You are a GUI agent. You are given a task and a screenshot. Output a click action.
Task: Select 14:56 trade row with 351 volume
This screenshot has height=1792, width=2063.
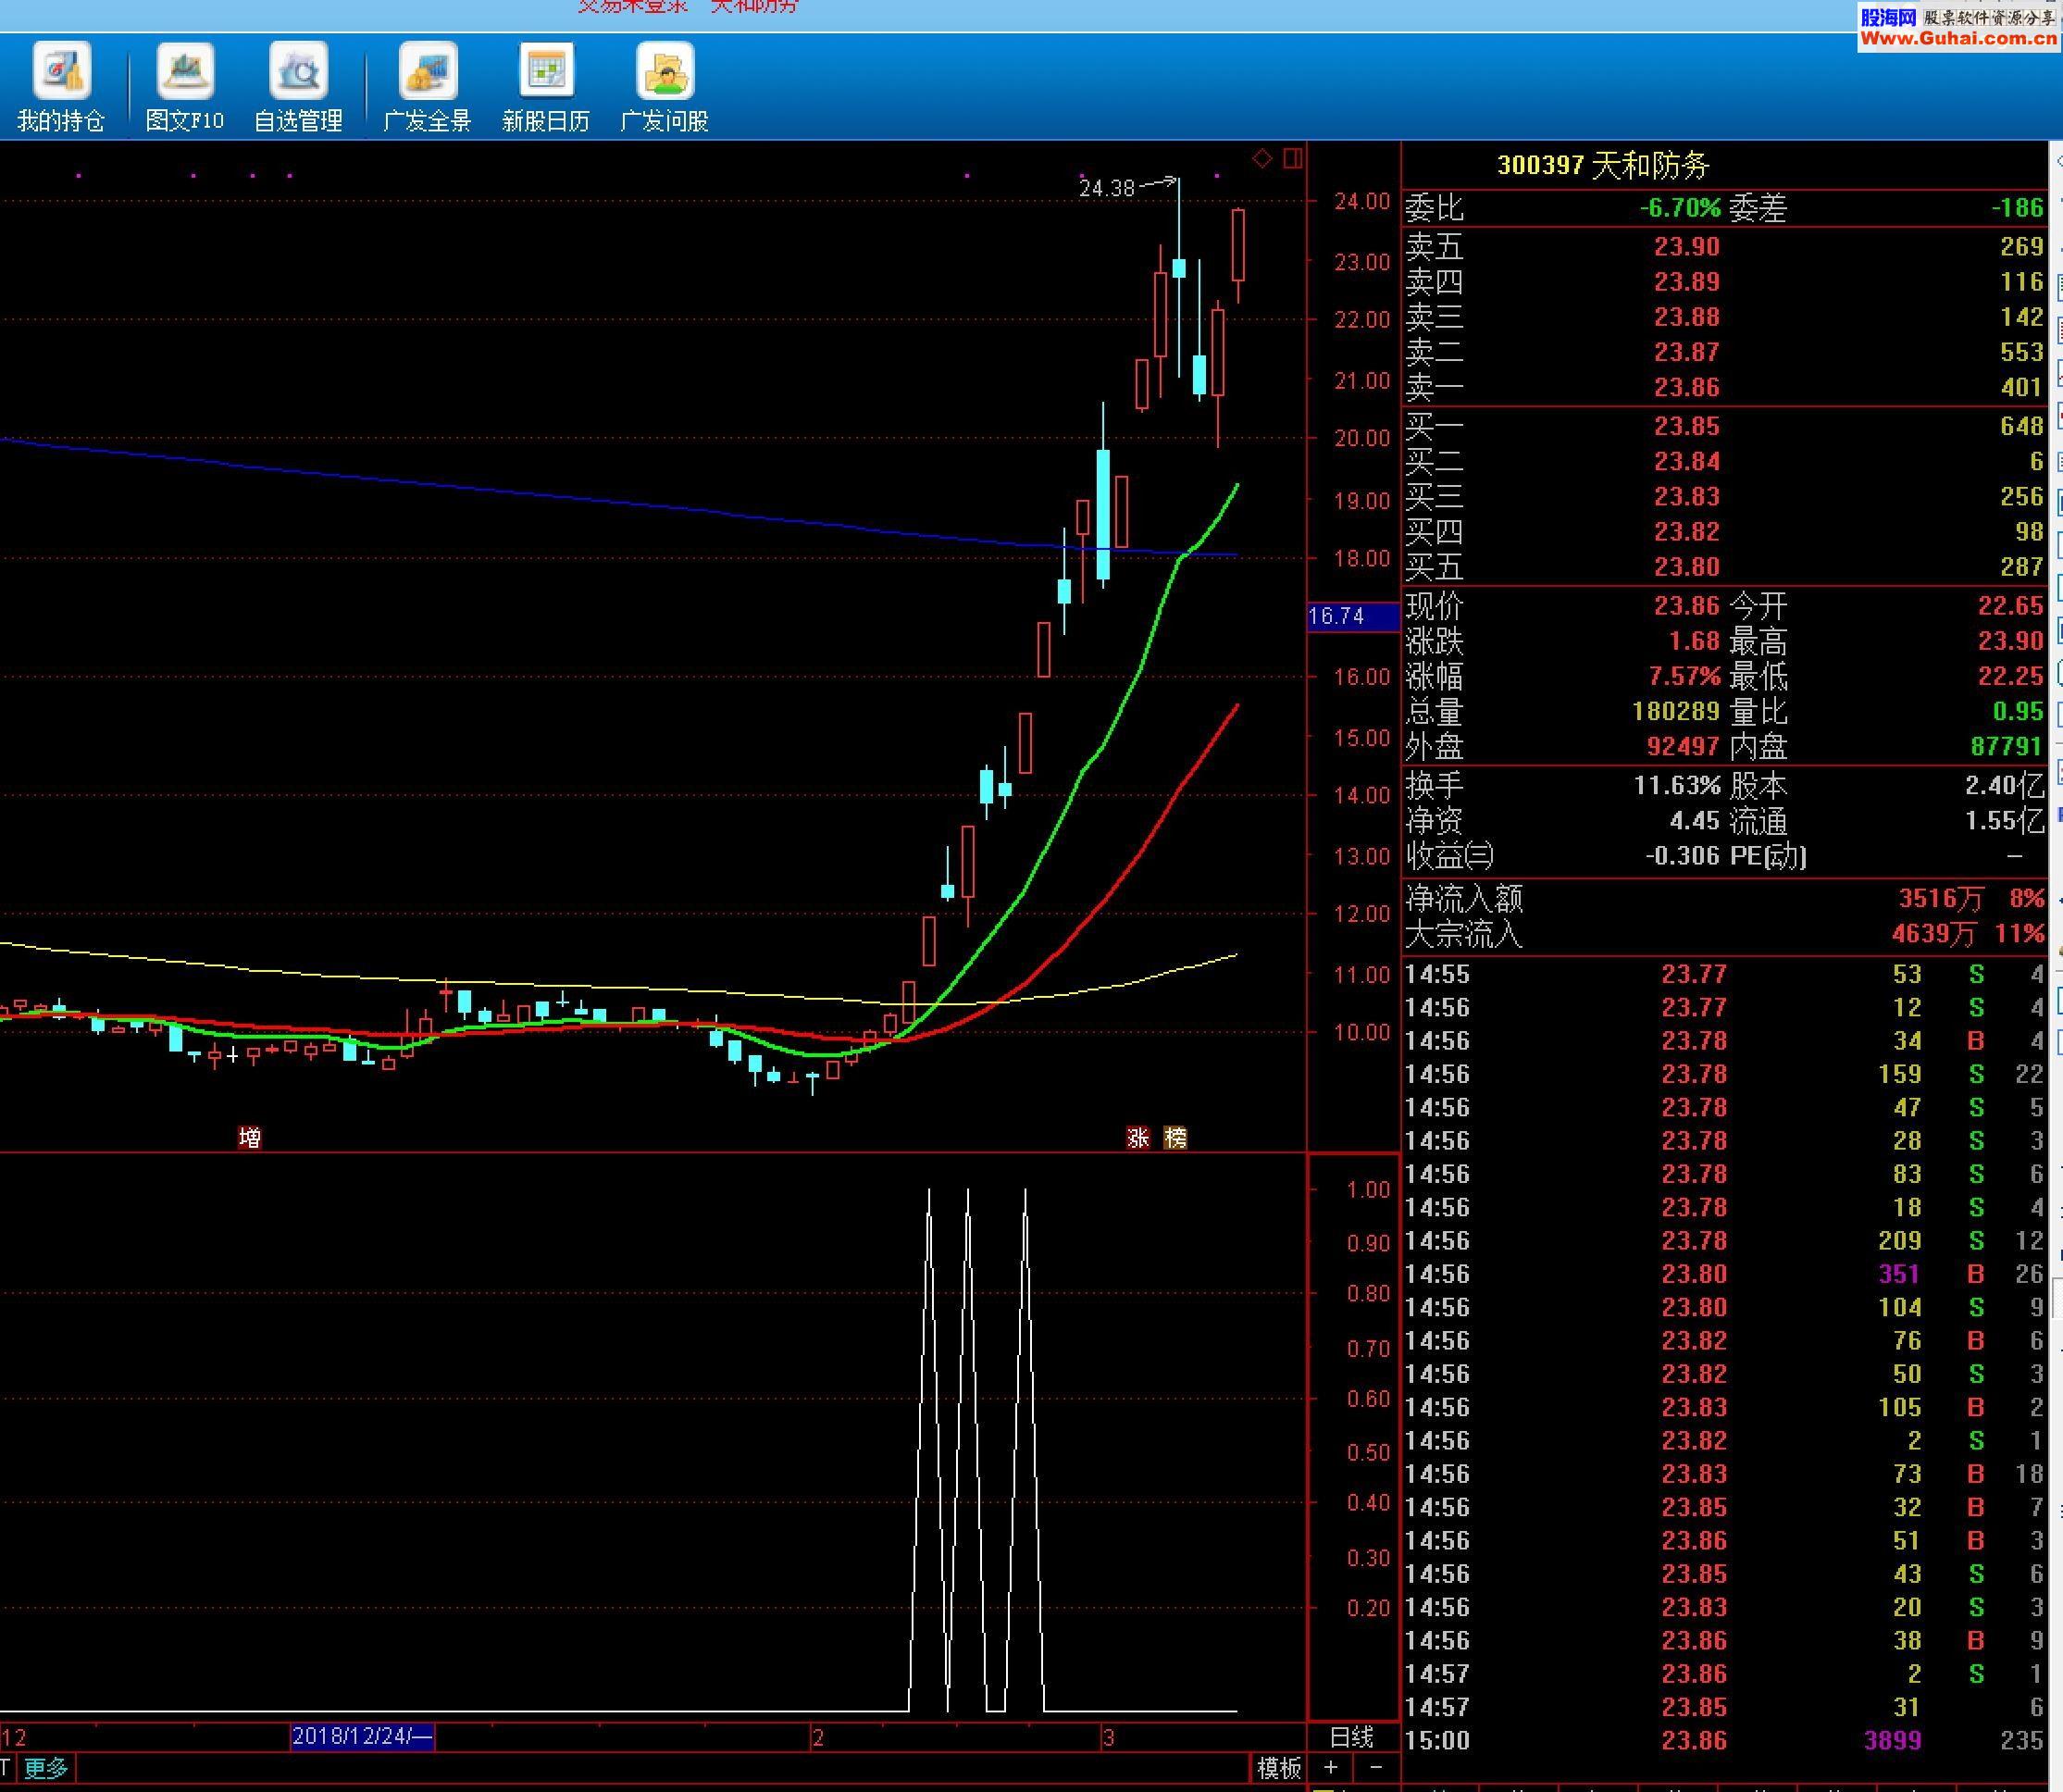1724,1274
